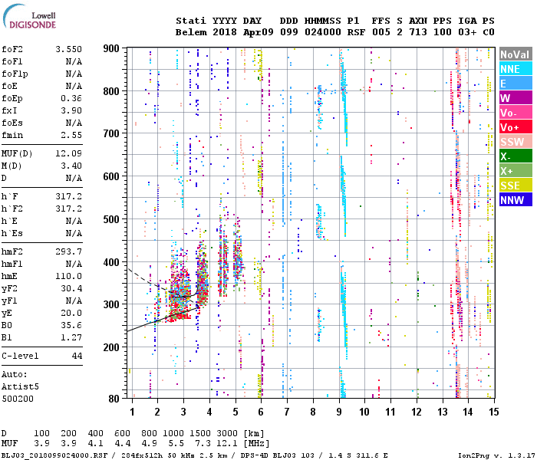Select the X- dark green legend swatch
Screen dimensions: 537x460
pos(516,156)
